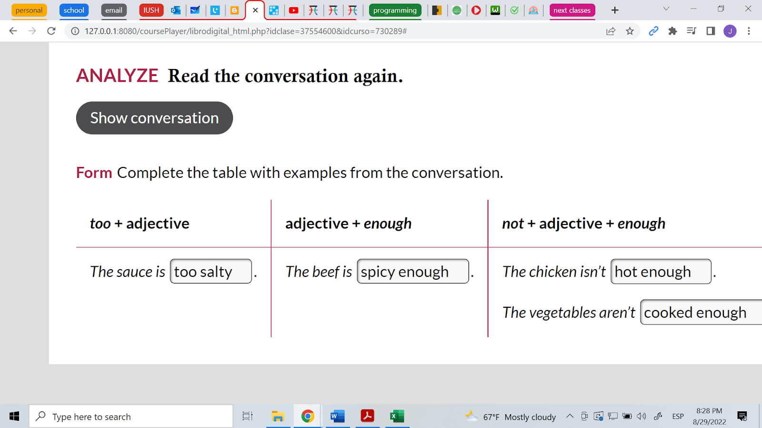
Task: Open Chrome from the taskbar
Action: 308,417
